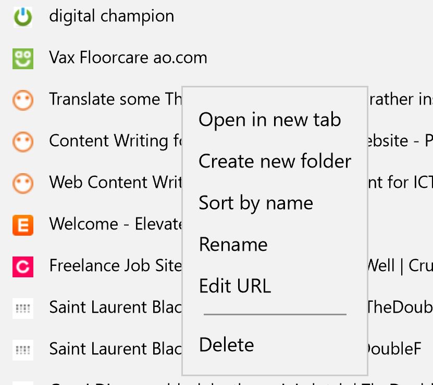Click the pink C favicon for Freelance Job Site
433x385 pixels.
23,267
